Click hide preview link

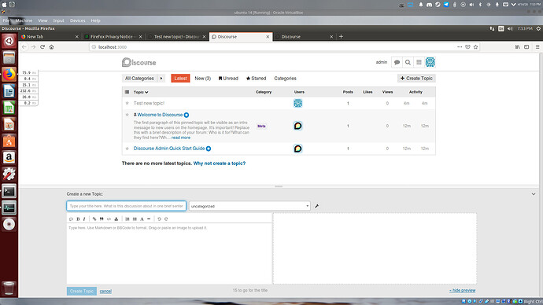[x=462, y=291]
